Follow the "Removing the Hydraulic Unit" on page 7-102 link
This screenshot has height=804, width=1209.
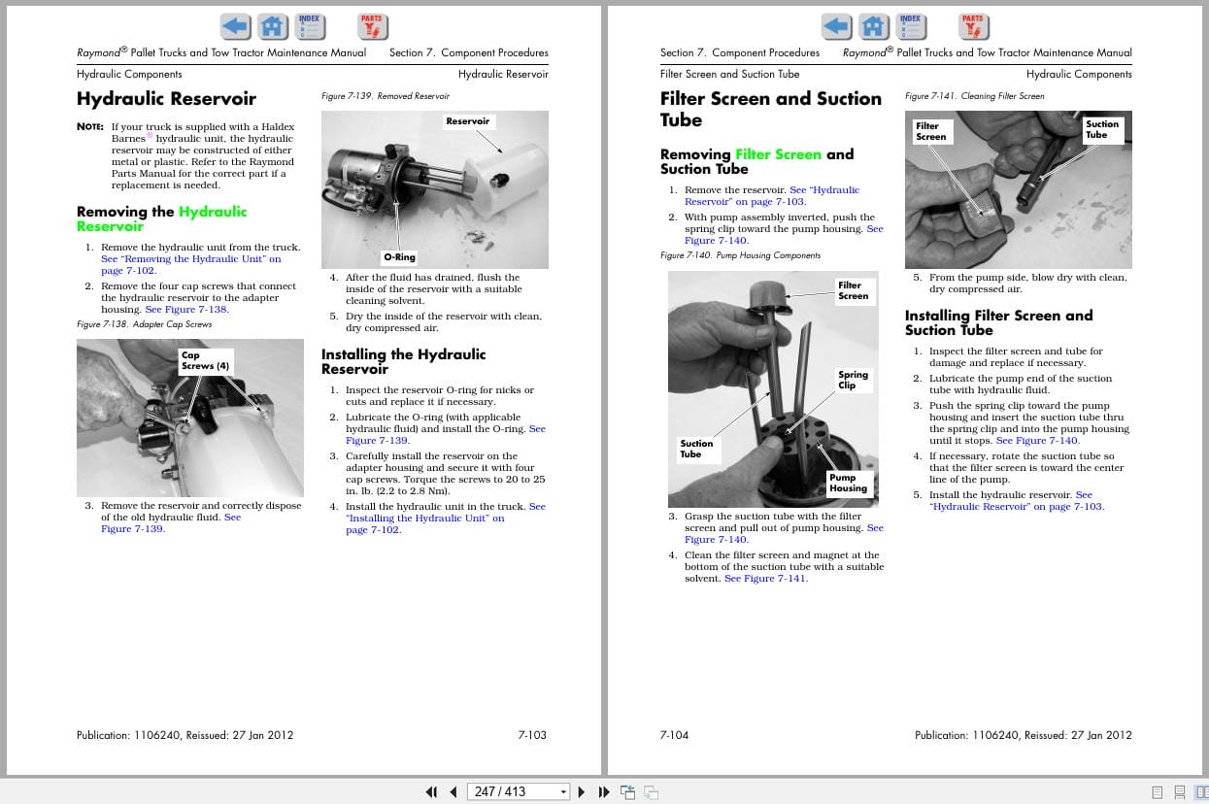tap(190, 265)
